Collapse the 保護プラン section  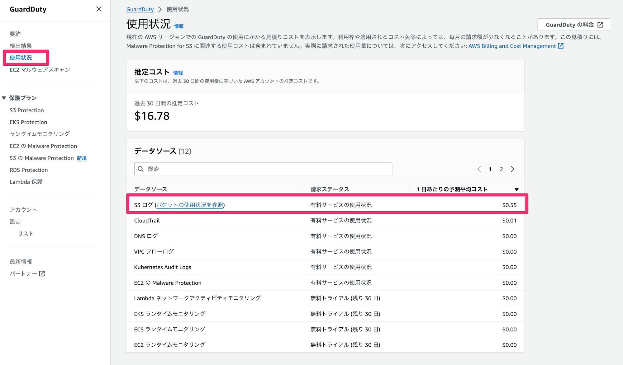pos(4,98)
